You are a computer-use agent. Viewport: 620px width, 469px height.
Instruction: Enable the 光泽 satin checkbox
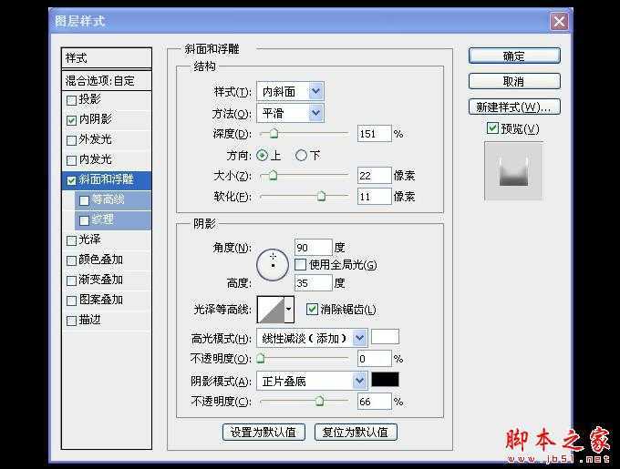71,240
